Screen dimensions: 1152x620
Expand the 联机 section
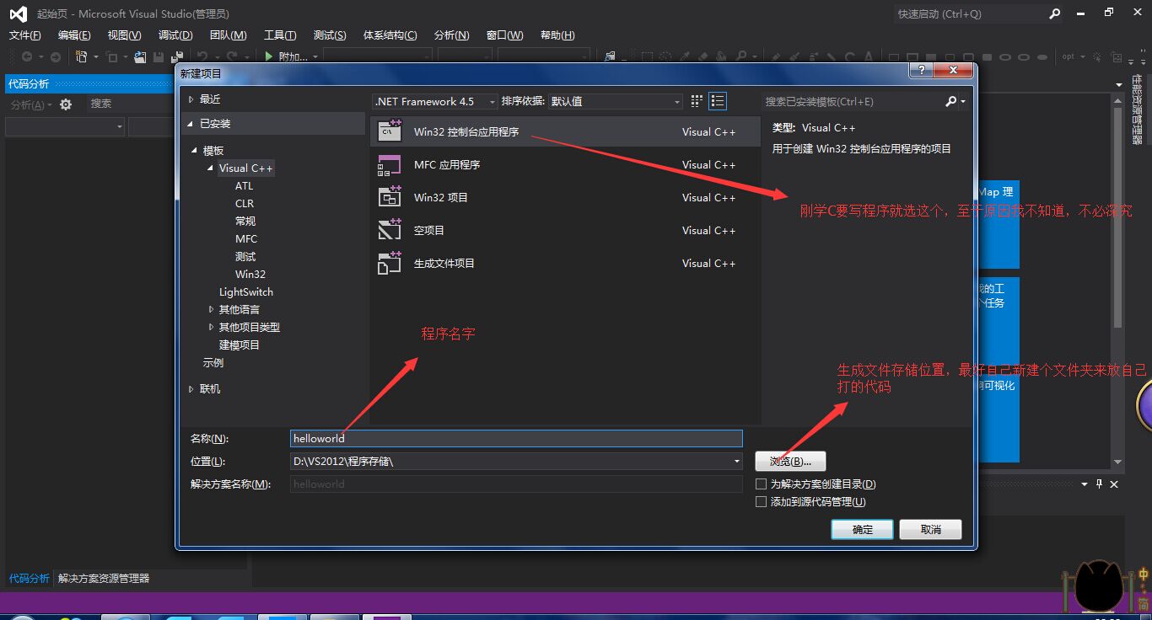coord(191,389)
